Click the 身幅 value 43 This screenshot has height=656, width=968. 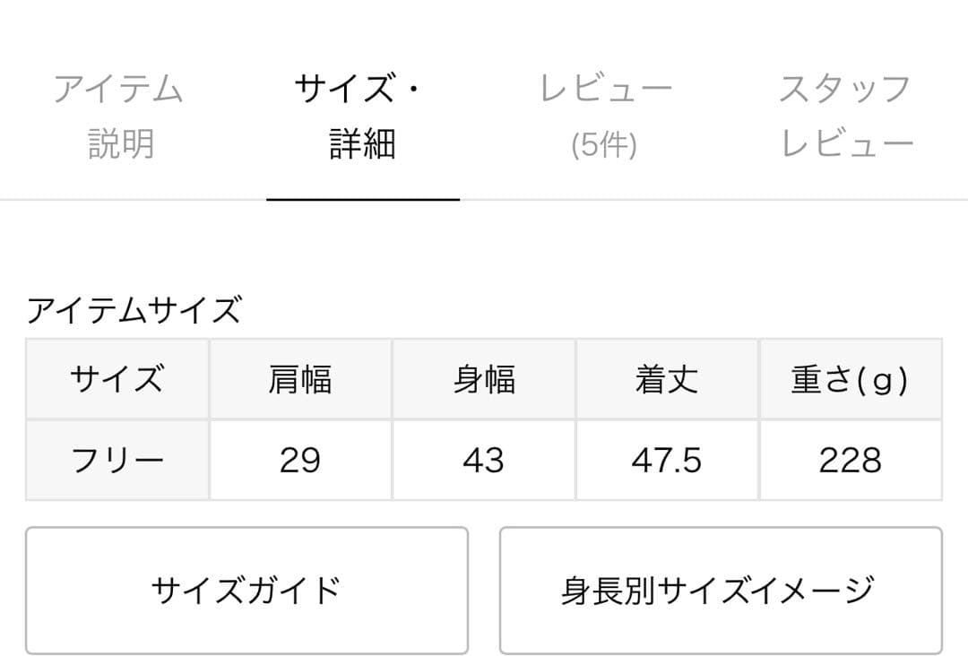485,460
